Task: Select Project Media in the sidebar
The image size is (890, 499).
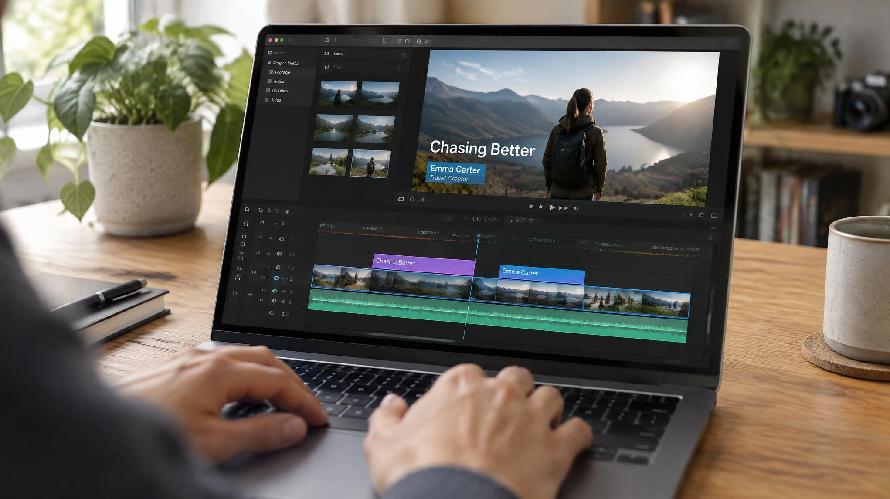Action: pos(285,63)
